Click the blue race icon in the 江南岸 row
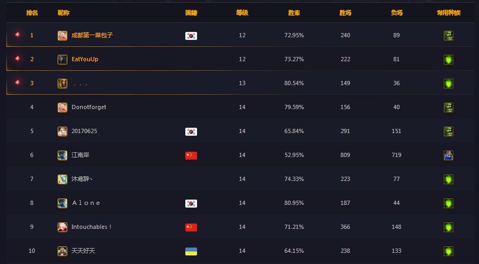Viewport: 479px width, 264px height. coord(448,155)
